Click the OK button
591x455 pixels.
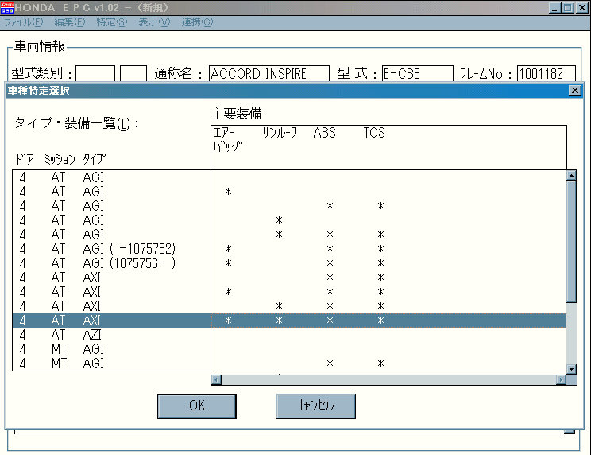tap(197, 406)
